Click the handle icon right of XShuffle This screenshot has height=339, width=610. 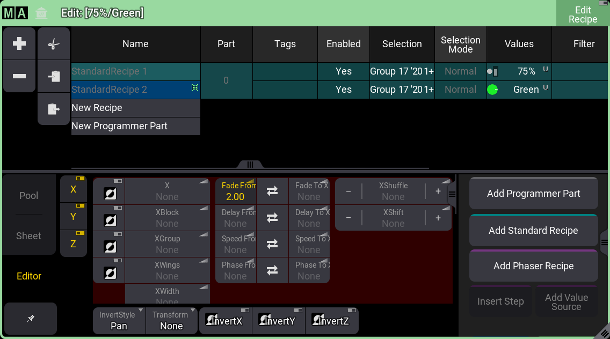point(452,194)
